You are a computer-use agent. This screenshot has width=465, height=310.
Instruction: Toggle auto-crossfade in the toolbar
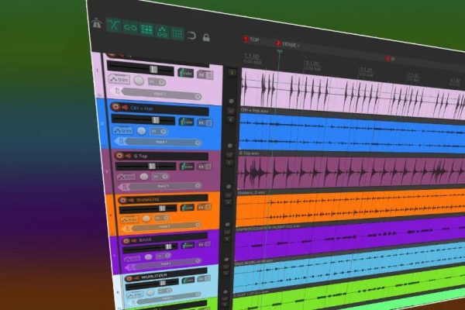(114, 26)
